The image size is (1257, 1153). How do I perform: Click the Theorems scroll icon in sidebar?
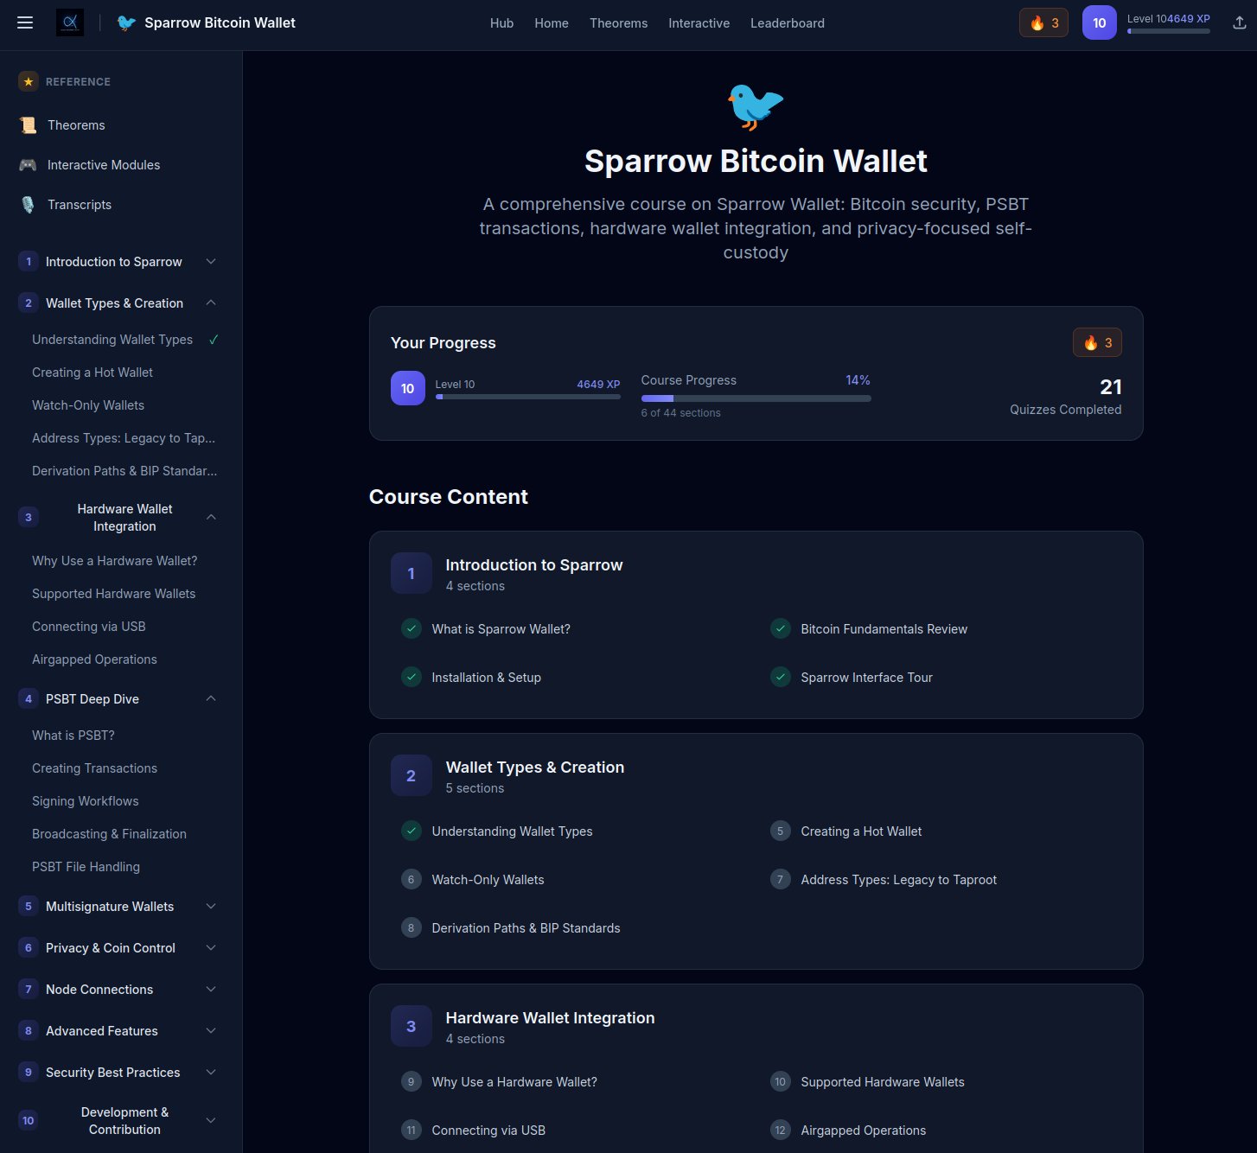point(28,125)
